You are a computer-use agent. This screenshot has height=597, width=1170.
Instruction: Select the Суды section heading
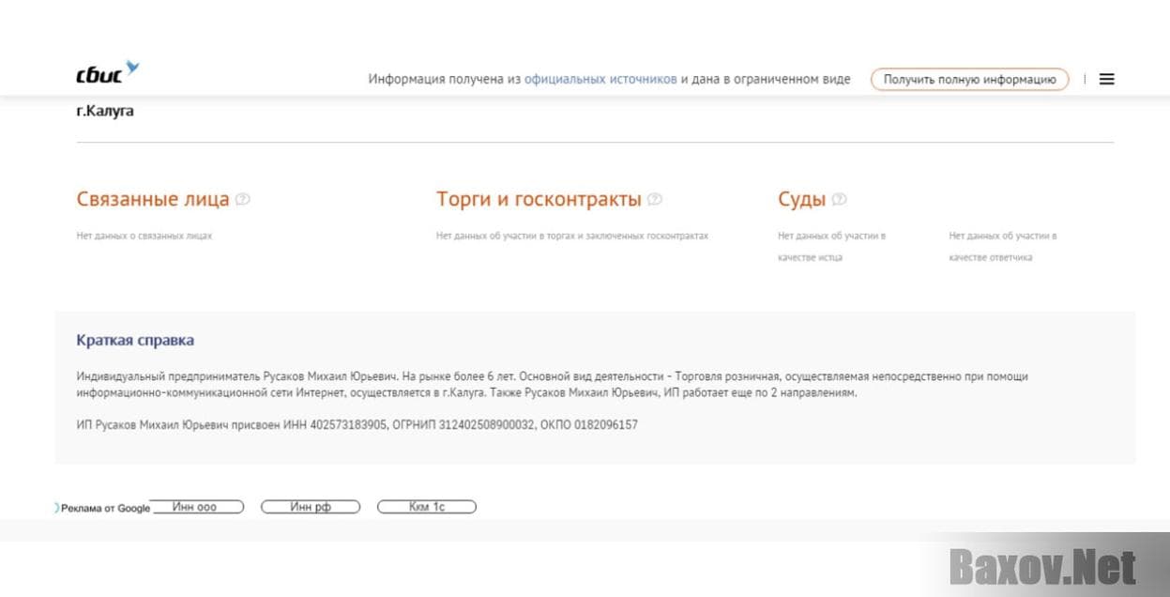[801, 199]
